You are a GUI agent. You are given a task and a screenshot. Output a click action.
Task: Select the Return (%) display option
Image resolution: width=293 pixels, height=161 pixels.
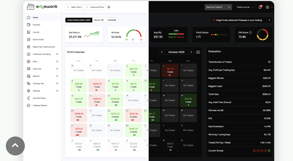[99, 20]
